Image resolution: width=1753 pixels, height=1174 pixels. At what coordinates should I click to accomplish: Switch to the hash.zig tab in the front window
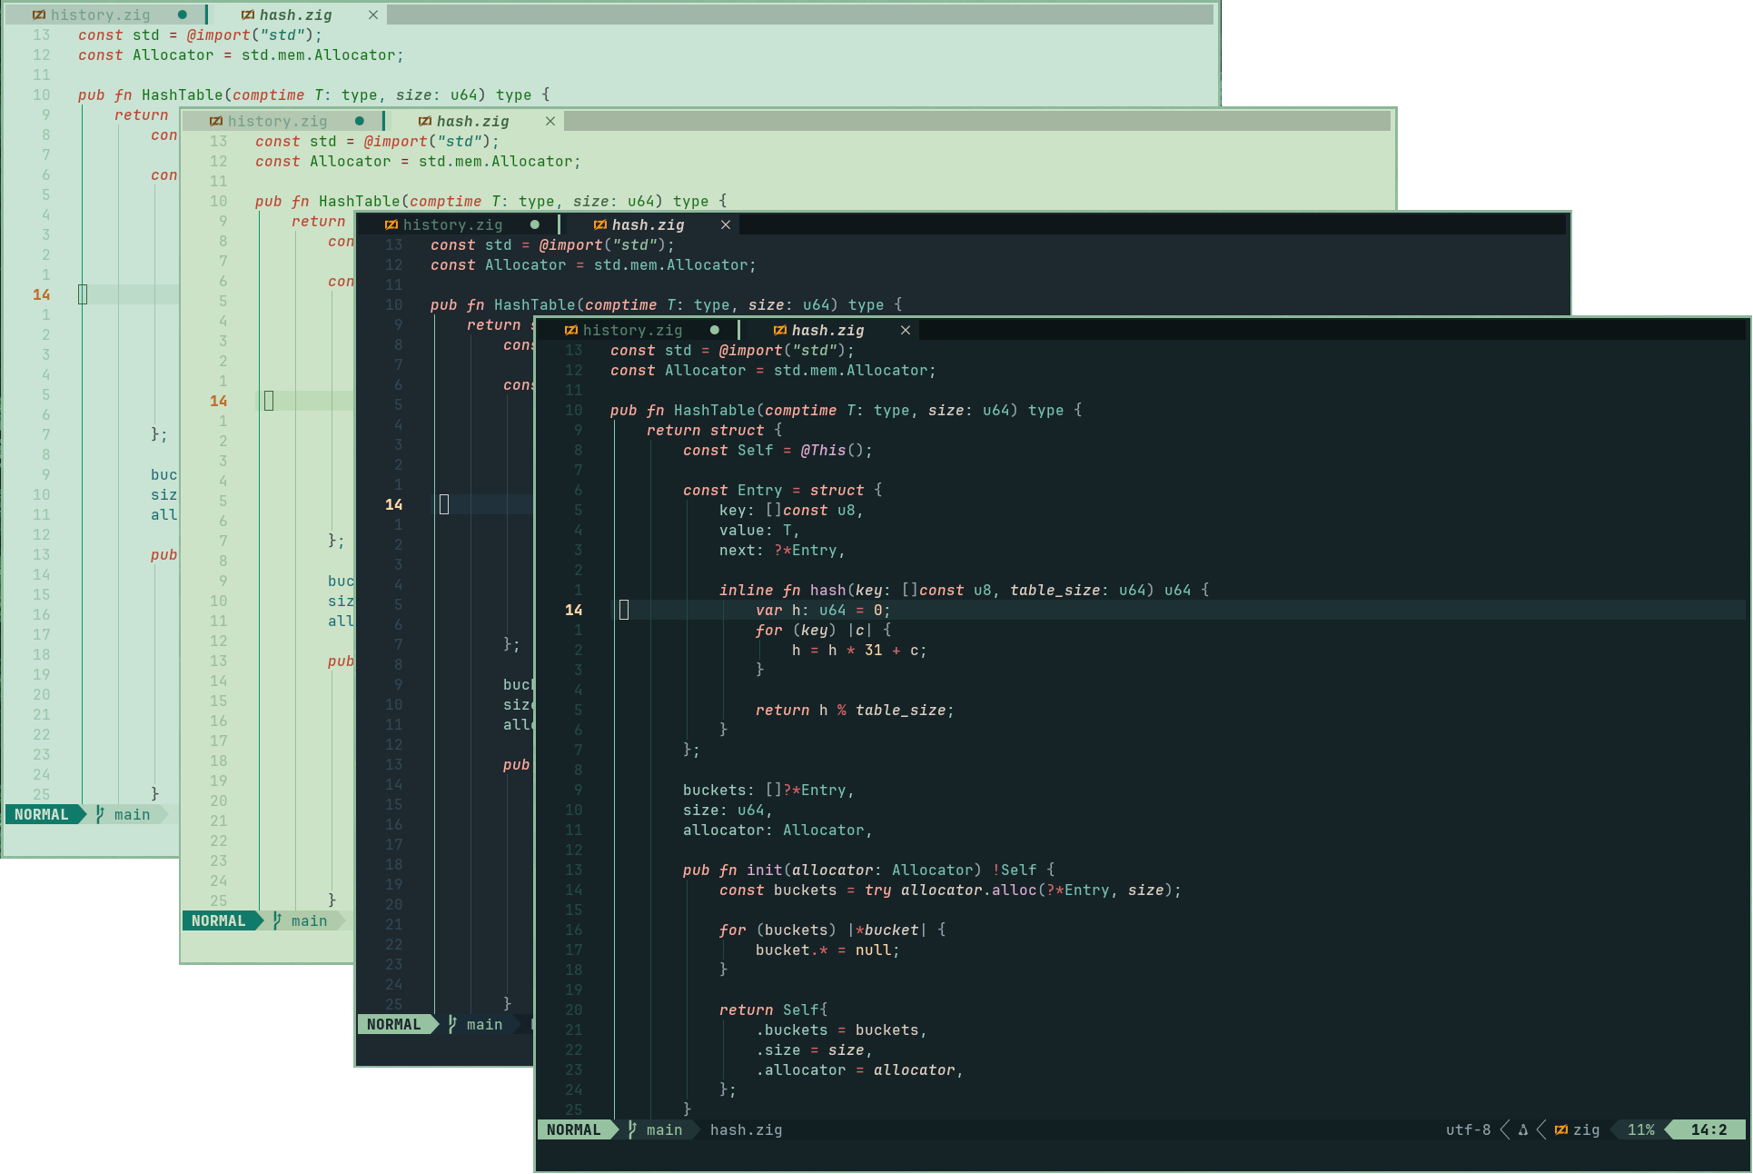tap(827, 330)
